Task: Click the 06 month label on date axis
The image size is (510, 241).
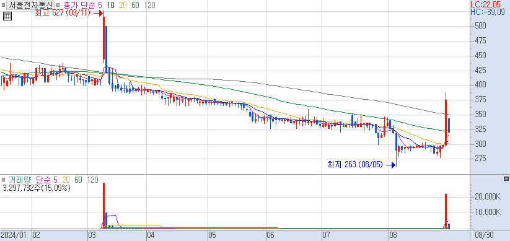Action: tap(270, 235)
